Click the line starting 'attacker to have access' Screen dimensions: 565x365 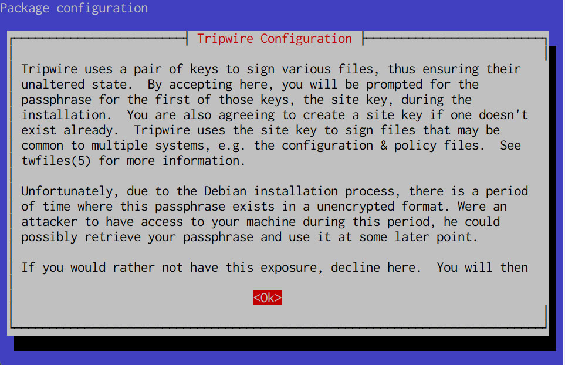(x=260, y=222)
